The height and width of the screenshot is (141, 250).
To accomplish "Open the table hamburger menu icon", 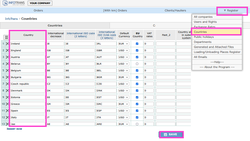I will 6,38.
